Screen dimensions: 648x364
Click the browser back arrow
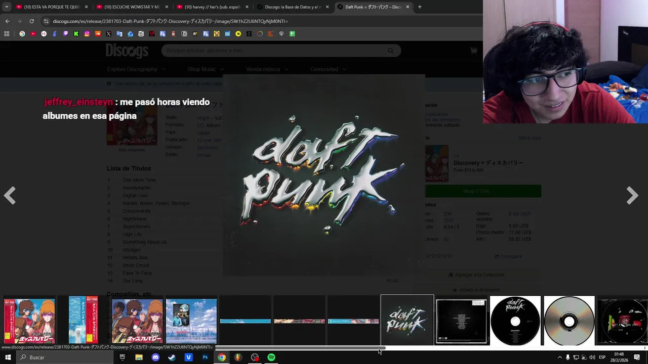(x=7, y=21)
